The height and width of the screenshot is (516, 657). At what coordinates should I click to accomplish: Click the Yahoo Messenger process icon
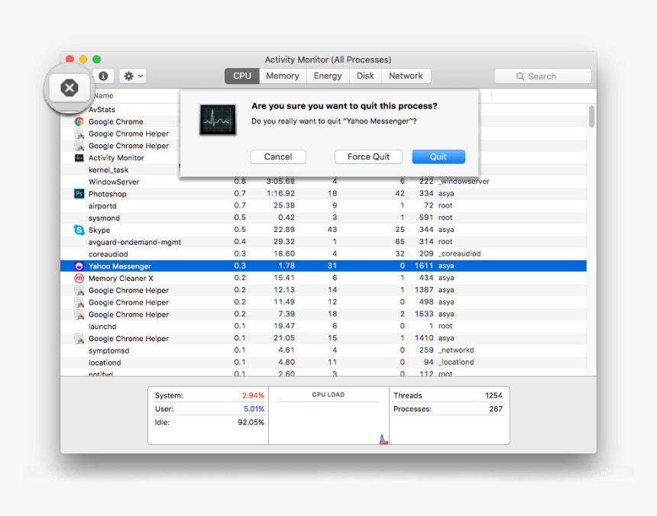[x=79, y=266]
